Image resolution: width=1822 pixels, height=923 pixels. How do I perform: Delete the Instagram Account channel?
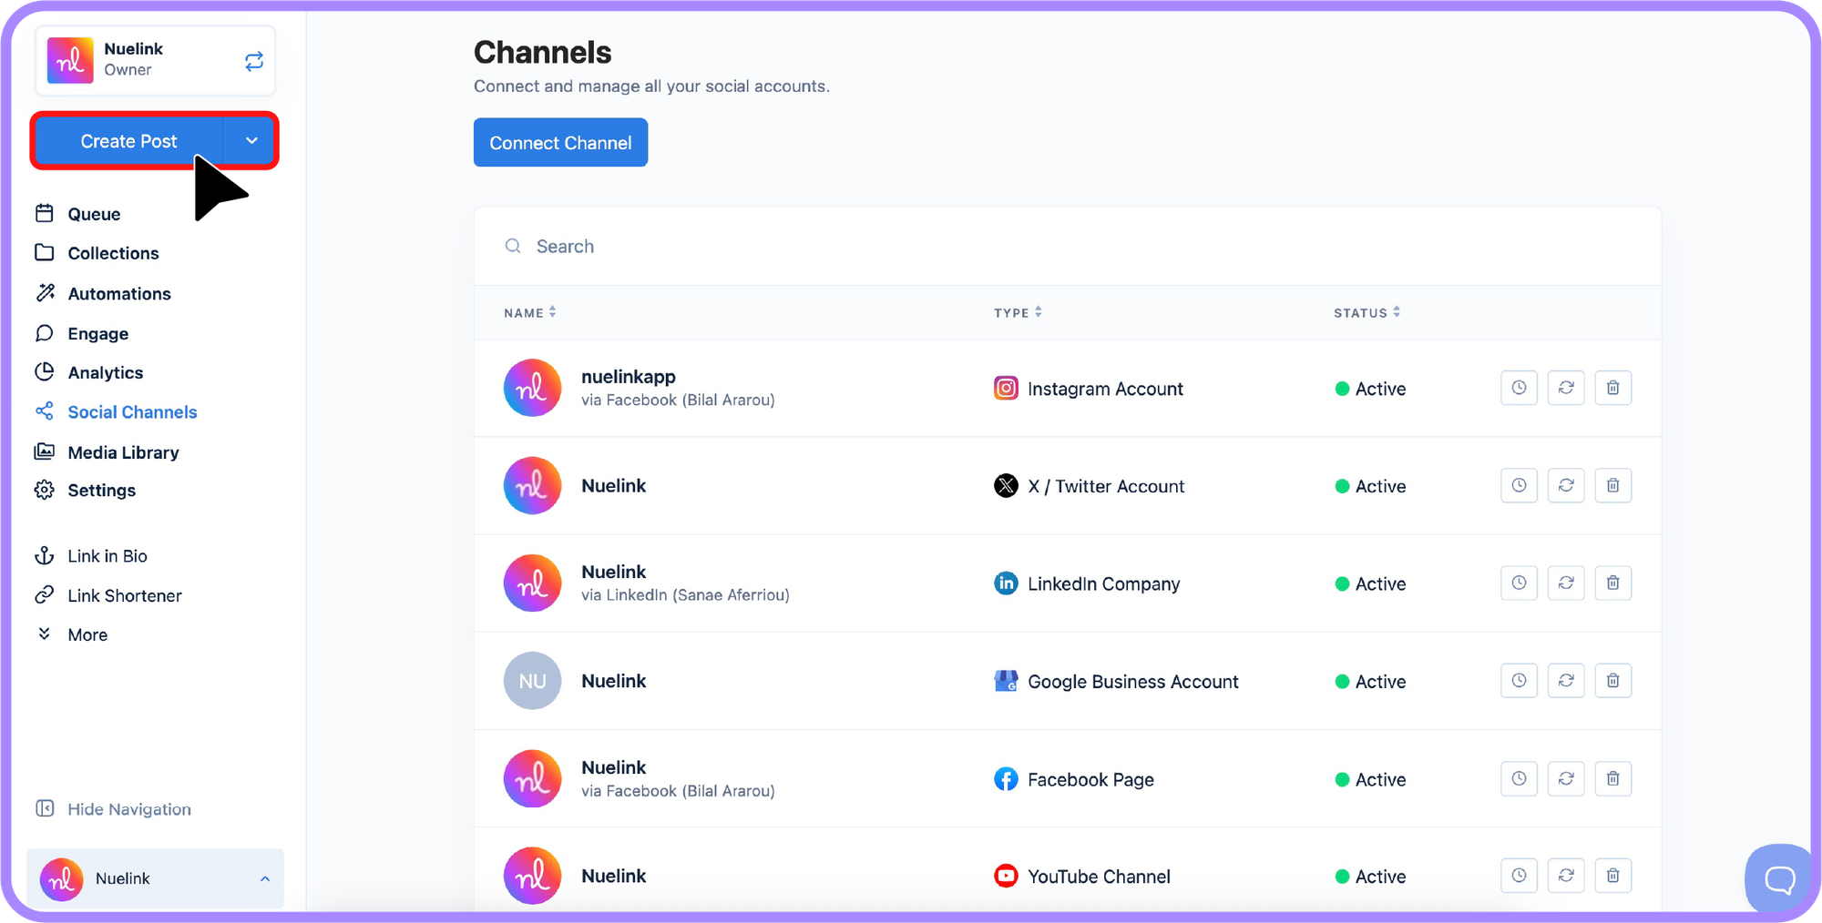click(1612, 388)
